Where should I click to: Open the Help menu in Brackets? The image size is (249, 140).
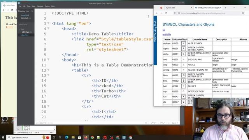[53, 6]
